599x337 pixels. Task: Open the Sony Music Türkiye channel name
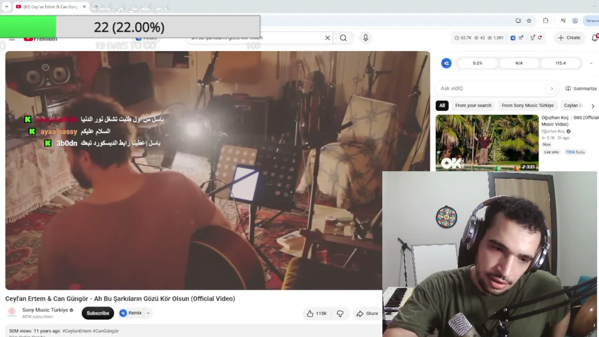[x=45, y=310]
